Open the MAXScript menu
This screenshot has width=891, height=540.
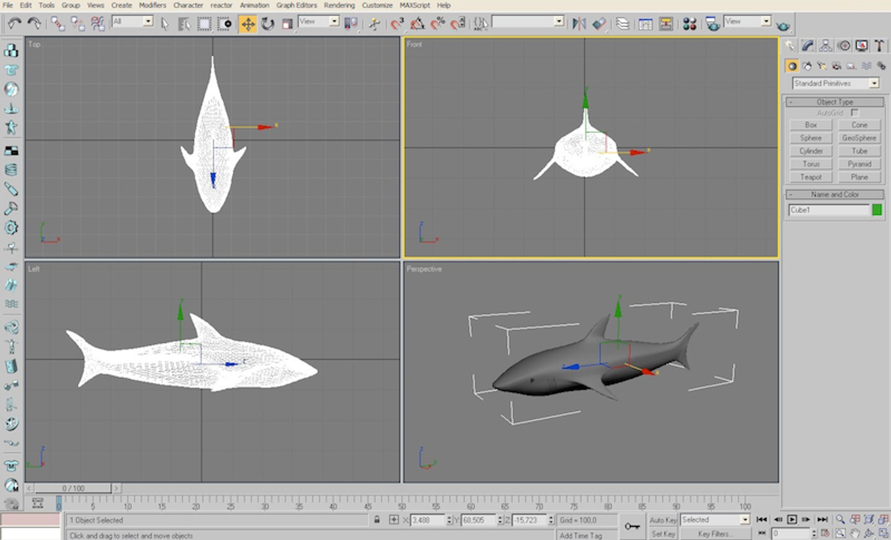click(x=415, y=5)
